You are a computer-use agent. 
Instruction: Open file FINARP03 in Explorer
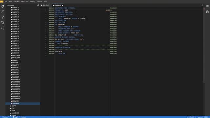tap(16, 65)
